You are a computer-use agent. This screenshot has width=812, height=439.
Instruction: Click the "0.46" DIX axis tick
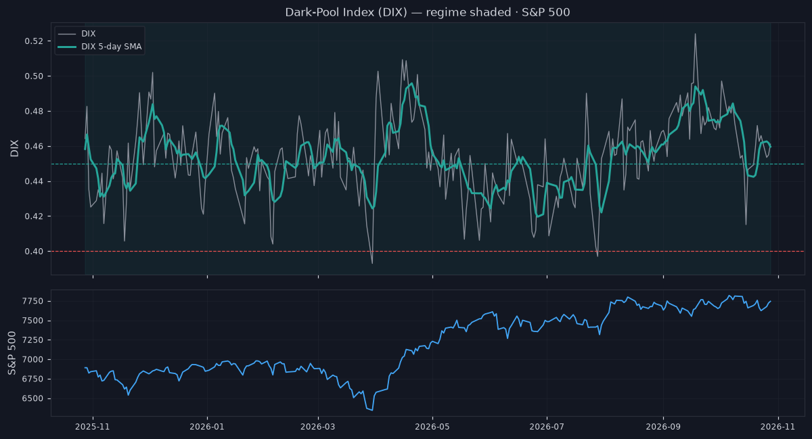pos(34,147)
